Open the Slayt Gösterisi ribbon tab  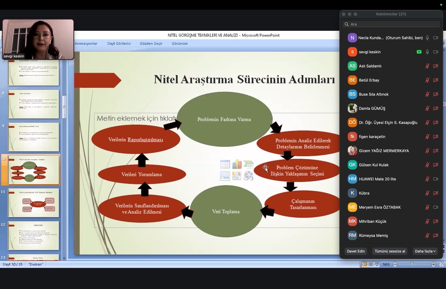click(118, 43)
